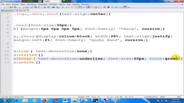The image size is (184, 103).
Task: Open the File menu
Action: click(3, 4)
